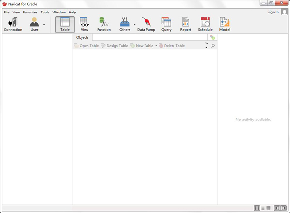Open the Schedule toolbar icon
The width and height of the screenshot is (290, 213).
[x=205, y=25]
